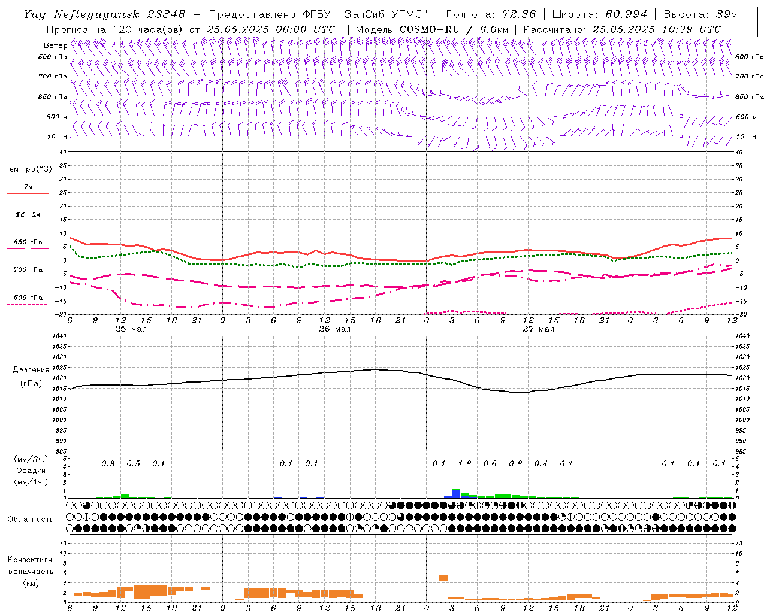Select the forecast start 25.05.2025 06:00 UTC
The image size is (767, 613).
coord(271,29)
